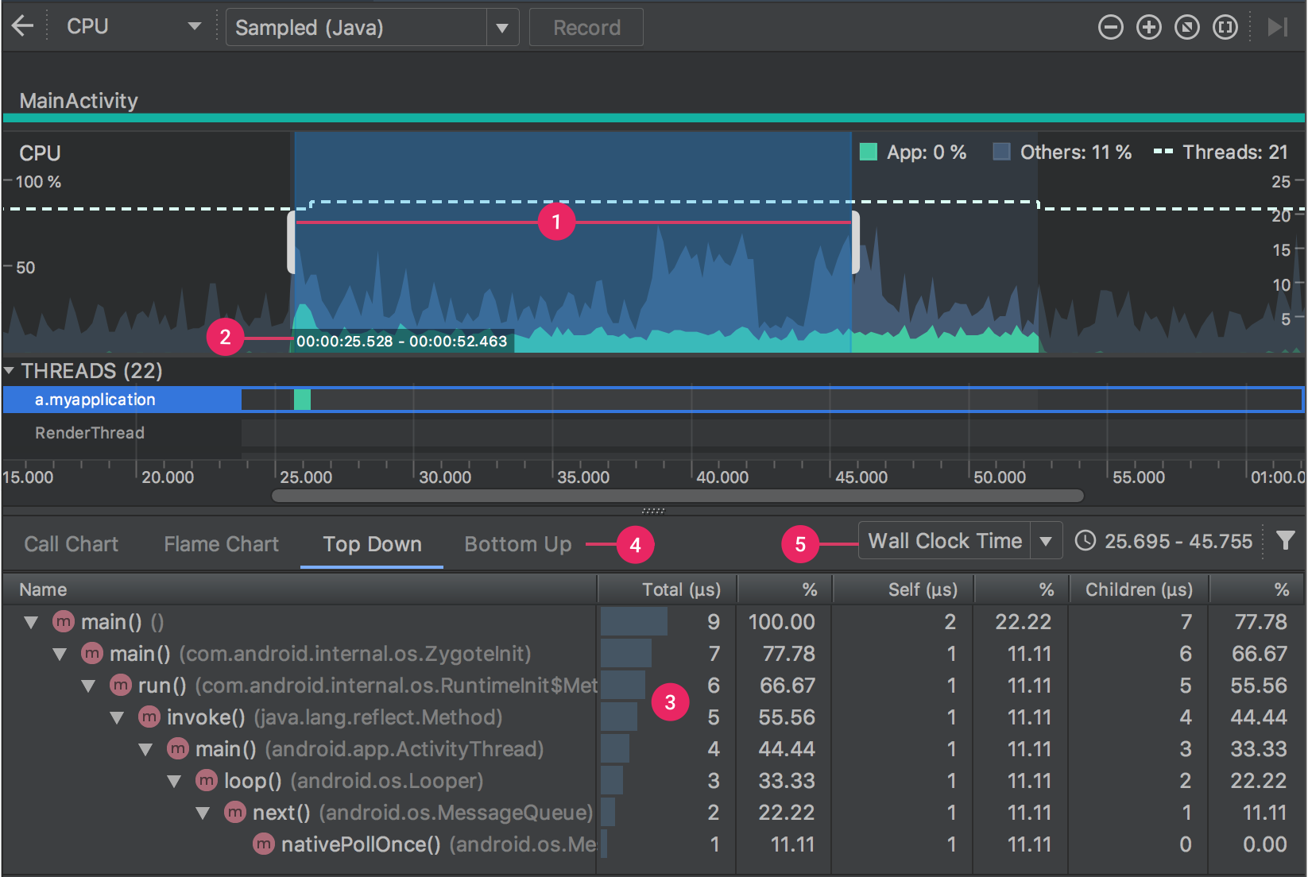Click the Record button
Screen dimensions: 1308x877
pyautogui.click(x=586, y=26)
